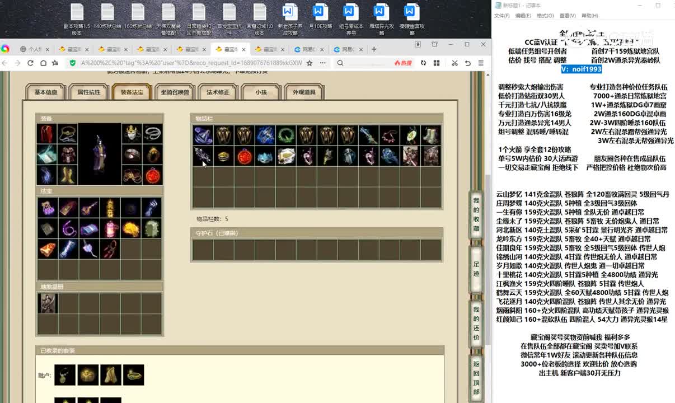675x403 pixels.
Task: Select desktop file 140炼狱总结
Action: [107, 17]
